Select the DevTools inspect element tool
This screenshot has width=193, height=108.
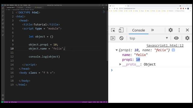coord(113,30)
